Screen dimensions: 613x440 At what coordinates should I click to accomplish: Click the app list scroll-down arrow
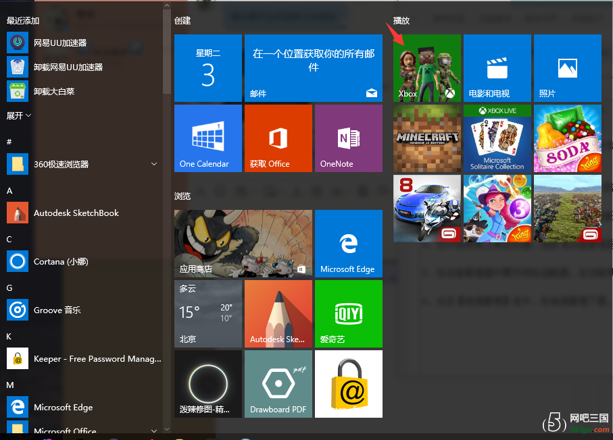click(x=167, y=429)
